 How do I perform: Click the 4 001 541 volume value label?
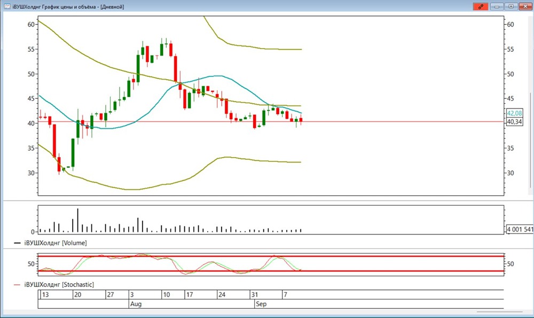click(520, 229)
